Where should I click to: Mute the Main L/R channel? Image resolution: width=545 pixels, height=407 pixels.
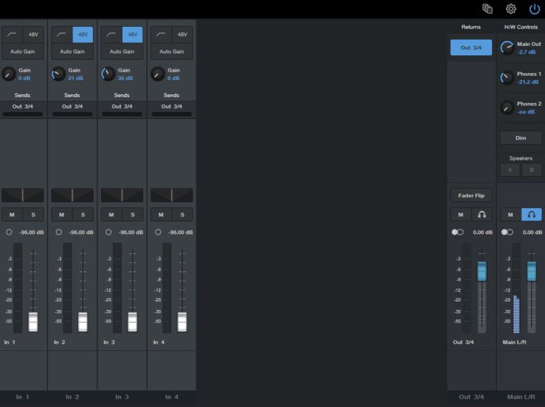511,215
